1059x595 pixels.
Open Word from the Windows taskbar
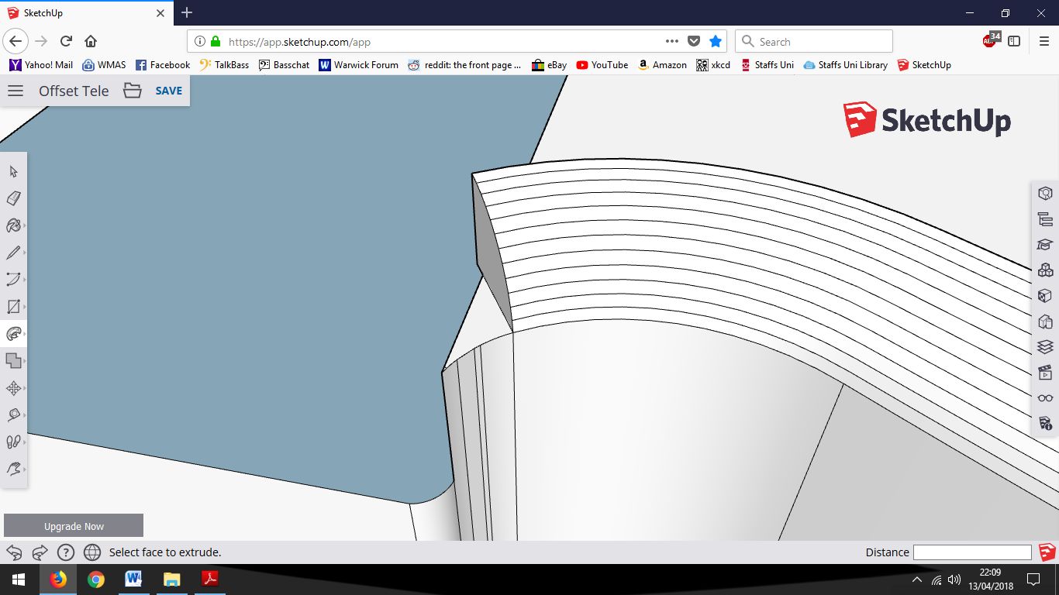click(133, 579)
